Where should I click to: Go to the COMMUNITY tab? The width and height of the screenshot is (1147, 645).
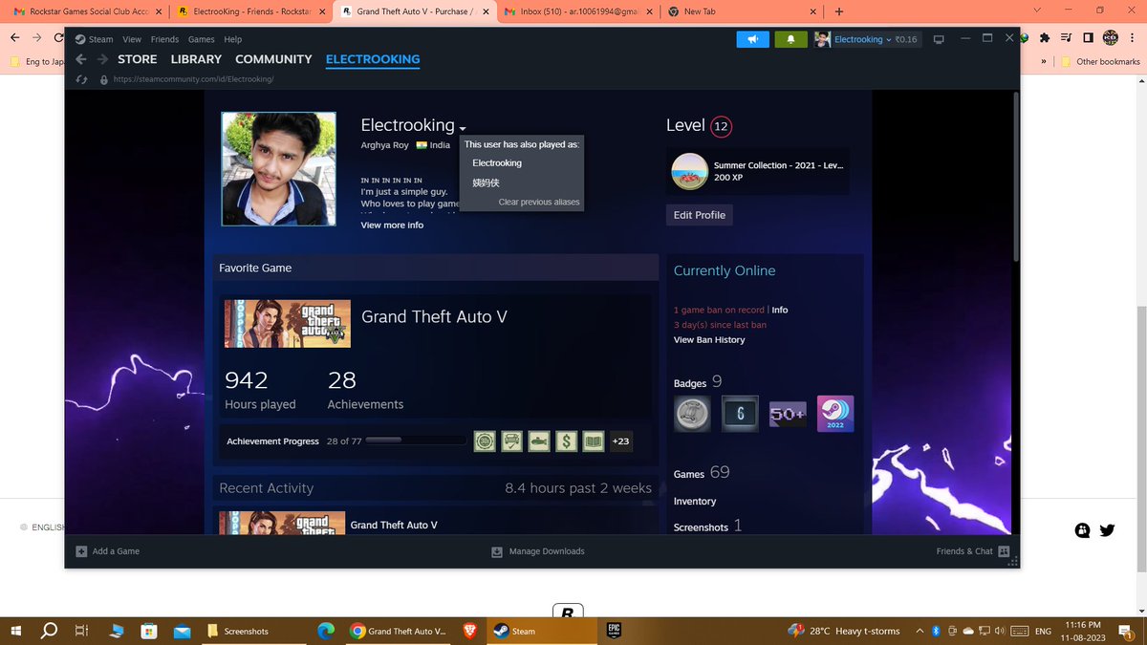[273, 59]
